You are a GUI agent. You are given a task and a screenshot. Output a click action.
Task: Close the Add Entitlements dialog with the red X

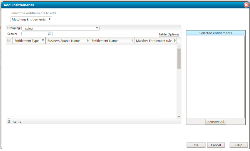pyautogui.click(x=246, y=5)
